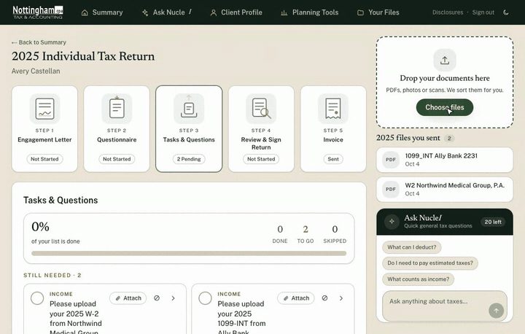
Task: Click the PDF icon for 1099_INT Ally Bank
Action: (x=391, y=160)
